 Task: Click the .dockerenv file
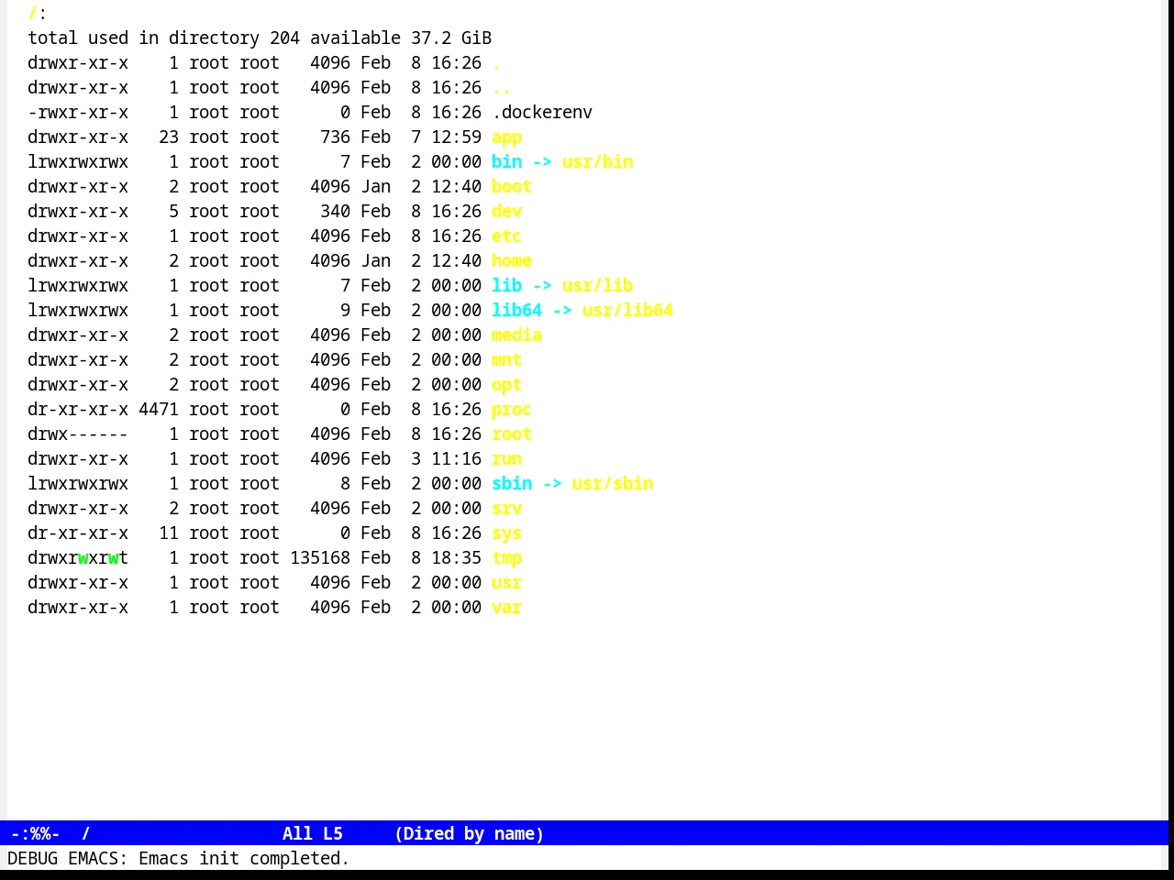542,113
